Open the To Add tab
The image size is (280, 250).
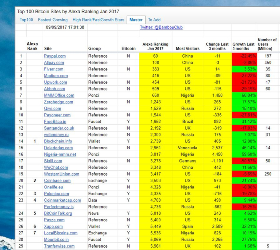(154, 20)
